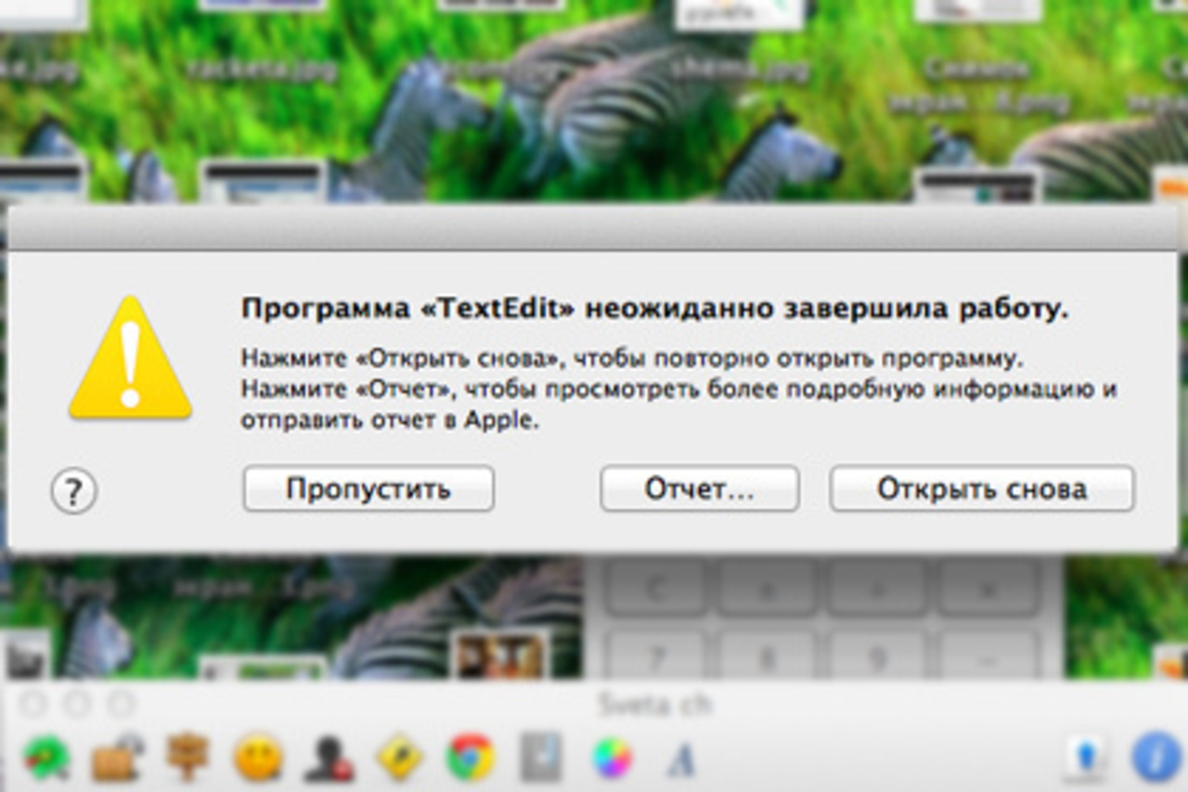Click the 'Отчет…' button

[700, 488]
